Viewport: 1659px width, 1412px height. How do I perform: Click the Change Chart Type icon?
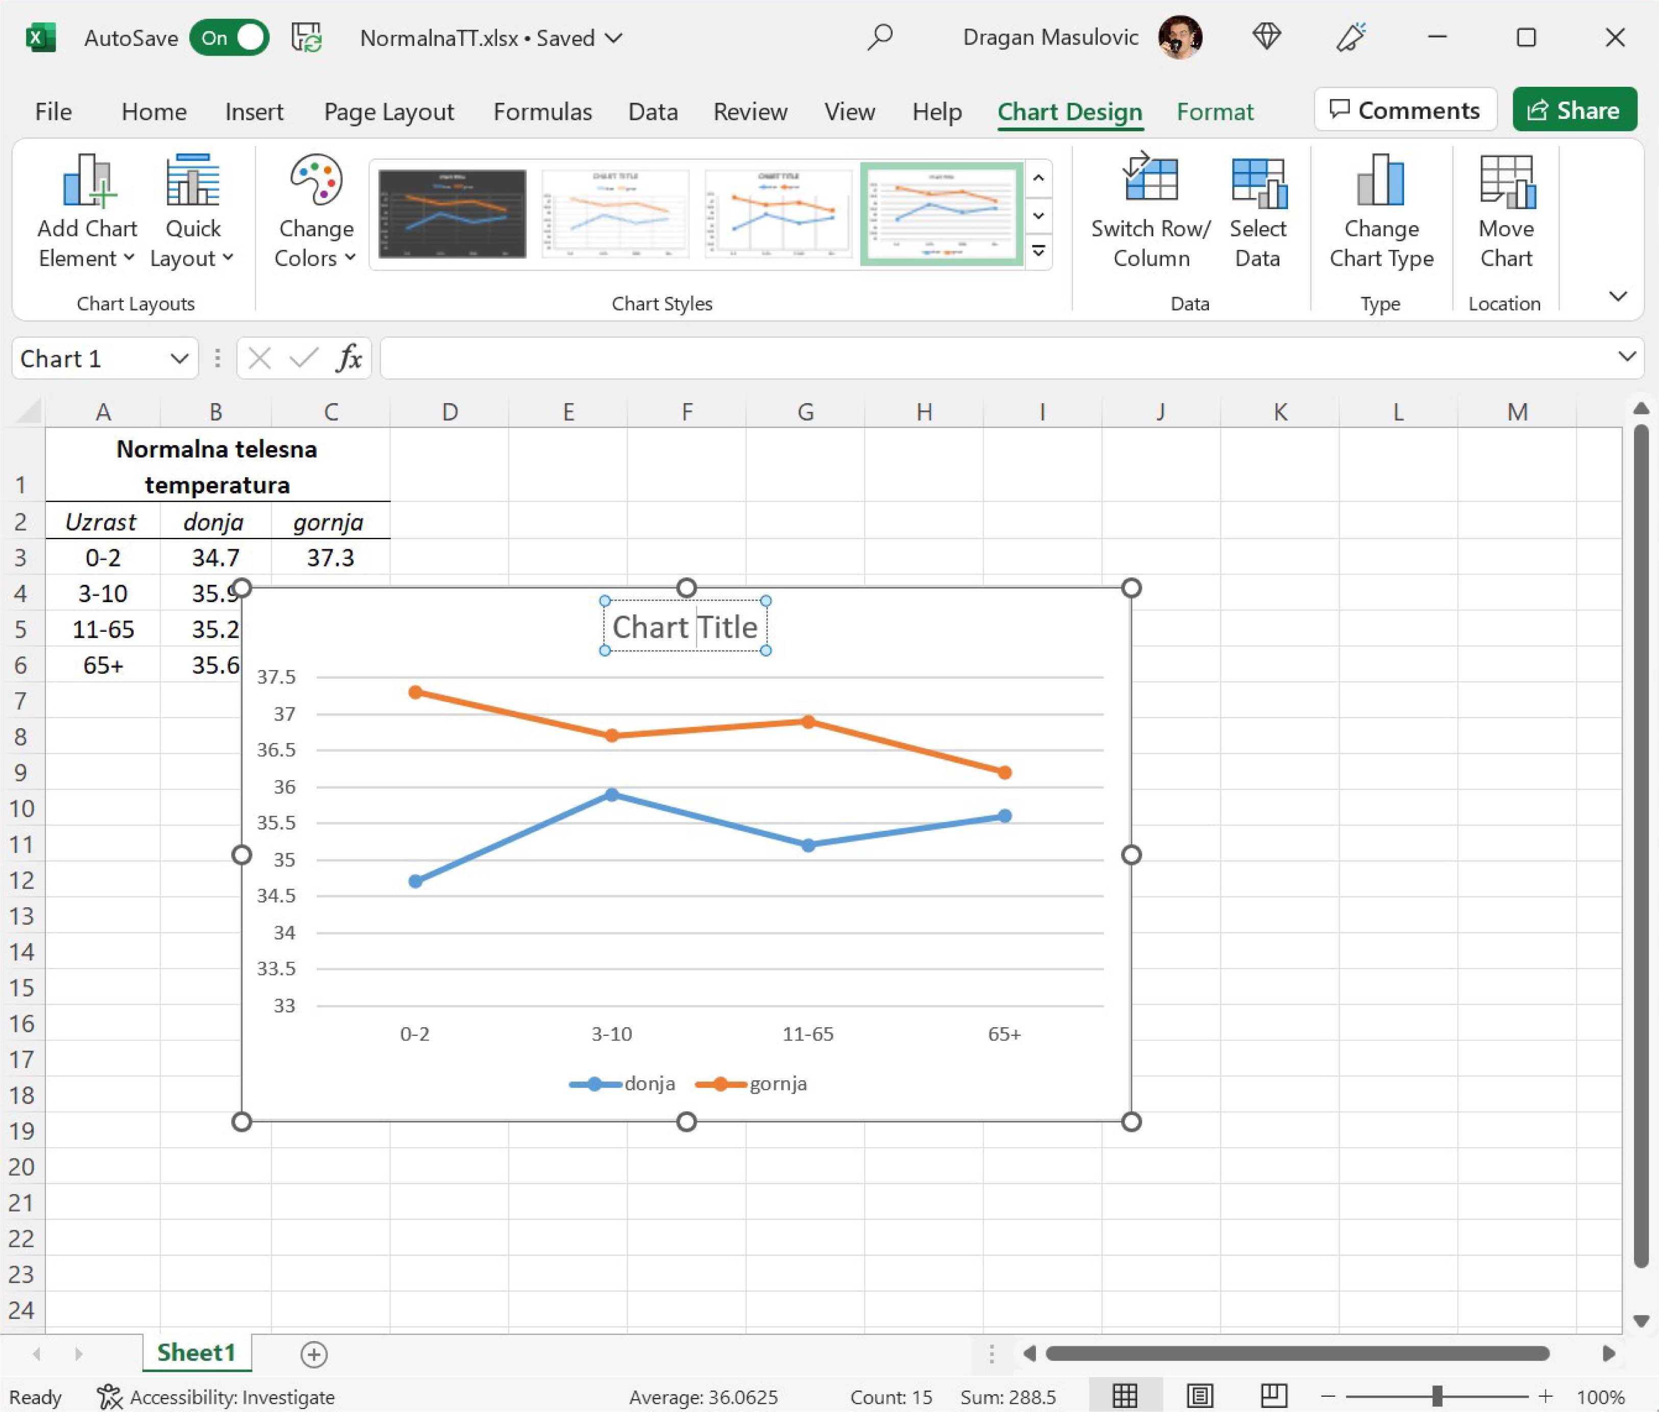(x=1380, y=179)
